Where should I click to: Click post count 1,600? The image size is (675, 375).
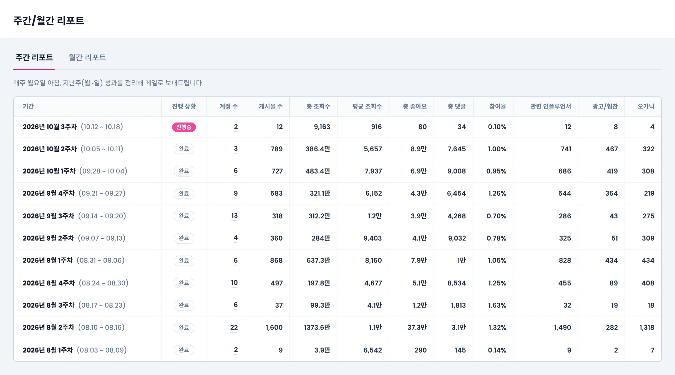click(274, 328)
